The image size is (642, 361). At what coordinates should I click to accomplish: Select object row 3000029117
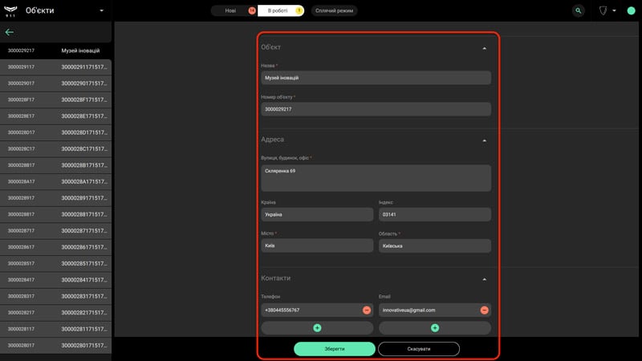(55, 67)
